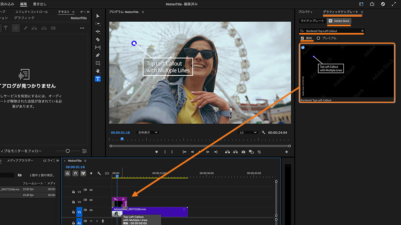Viewport: 401px width, 225px height.
Task: Click the Export Frame camera icon
Action: click(244, 152)
